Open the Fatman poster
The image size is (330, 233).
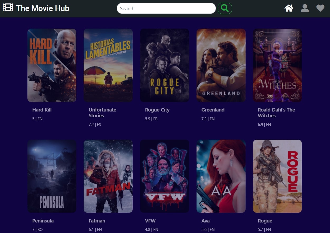(x=108, y=176)
